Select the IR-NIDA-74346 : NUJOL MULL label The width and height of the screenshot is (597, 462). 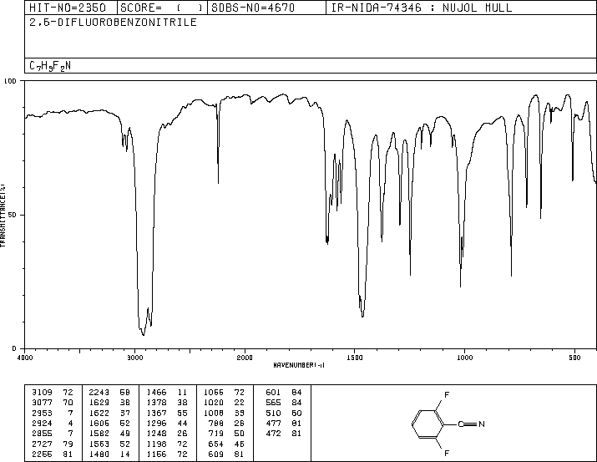tap(422, 8)
